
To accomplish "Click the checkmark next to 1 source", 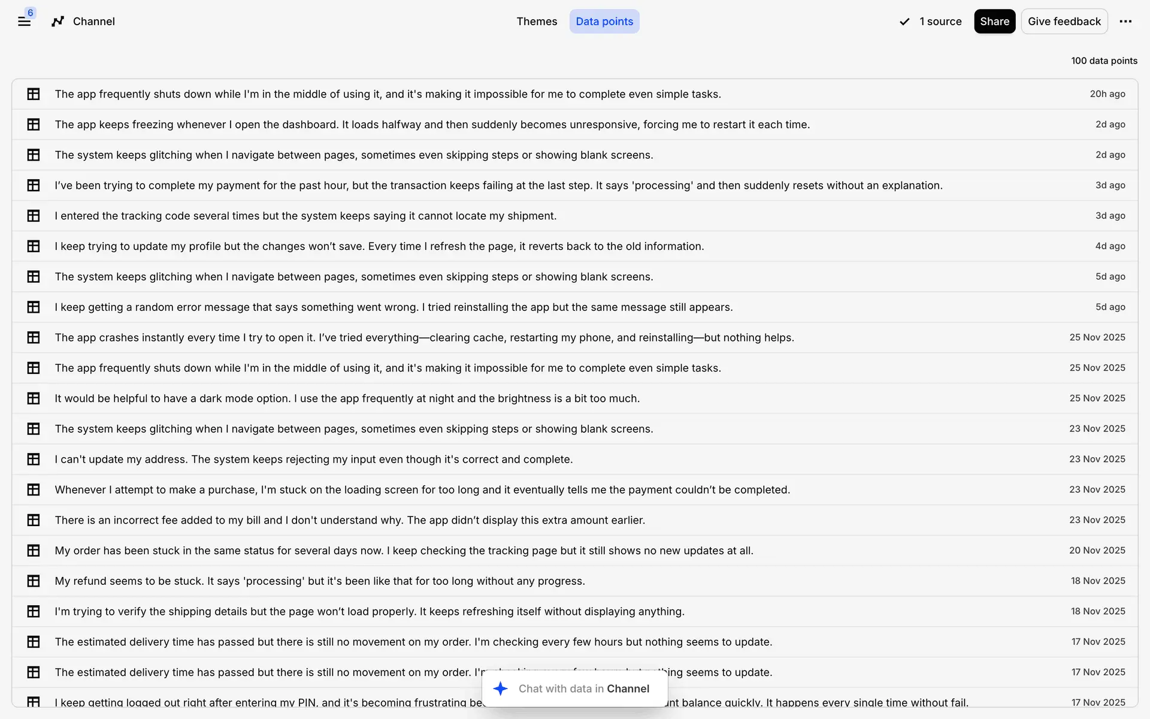I will pos(904,22).
